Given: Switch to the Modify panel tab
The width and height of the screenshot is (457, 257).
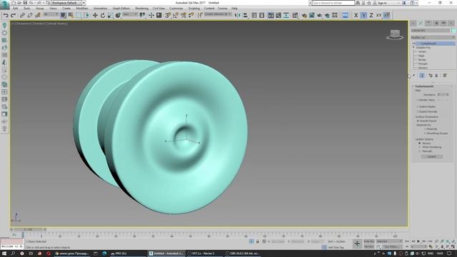Looking at the screenshot, I should click(x=421, y=23).
